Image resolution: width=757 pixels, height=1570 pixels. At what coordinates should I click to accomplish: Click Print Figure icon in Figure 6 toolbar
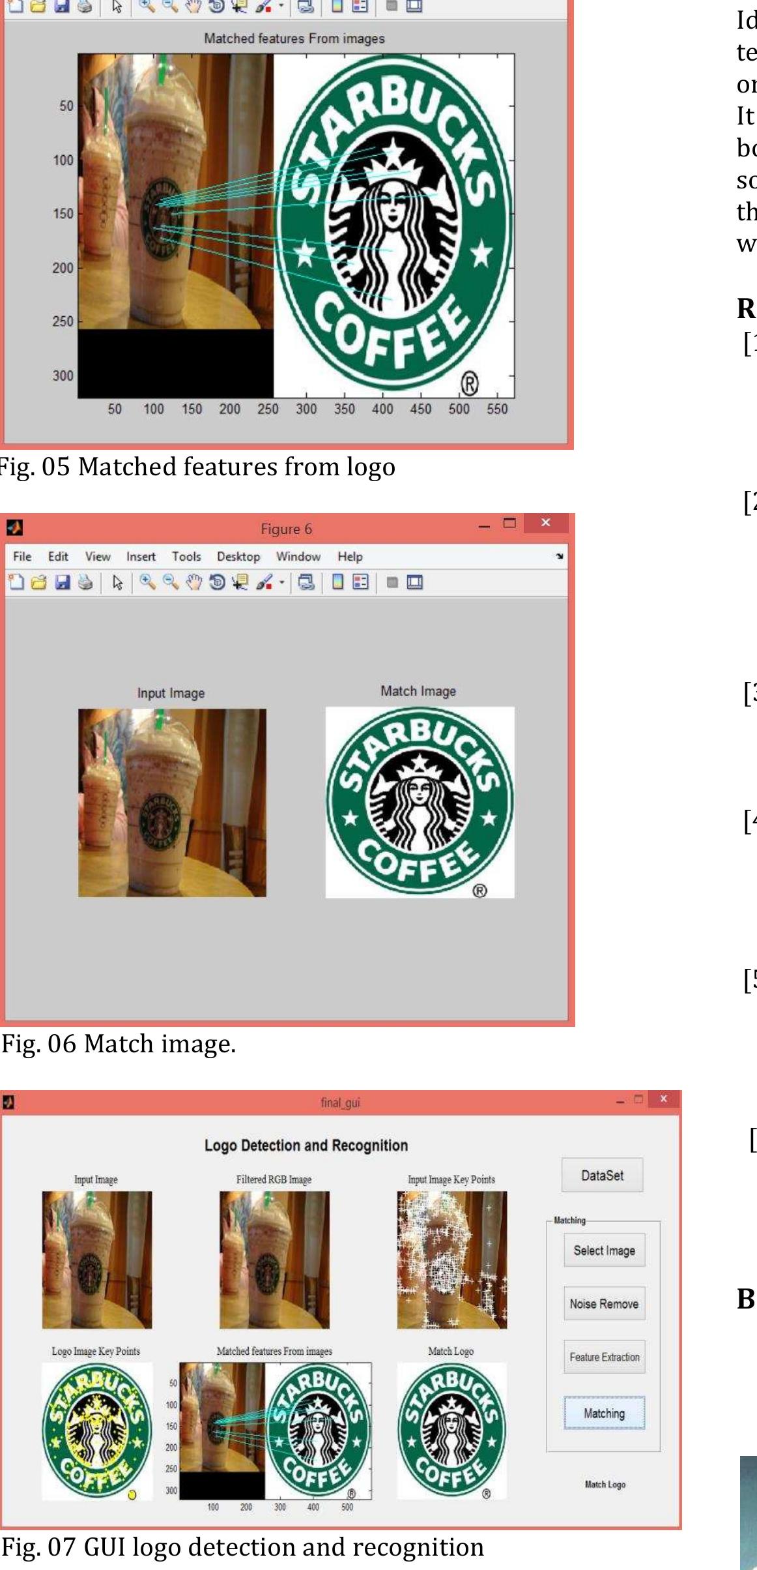[85, 582]
